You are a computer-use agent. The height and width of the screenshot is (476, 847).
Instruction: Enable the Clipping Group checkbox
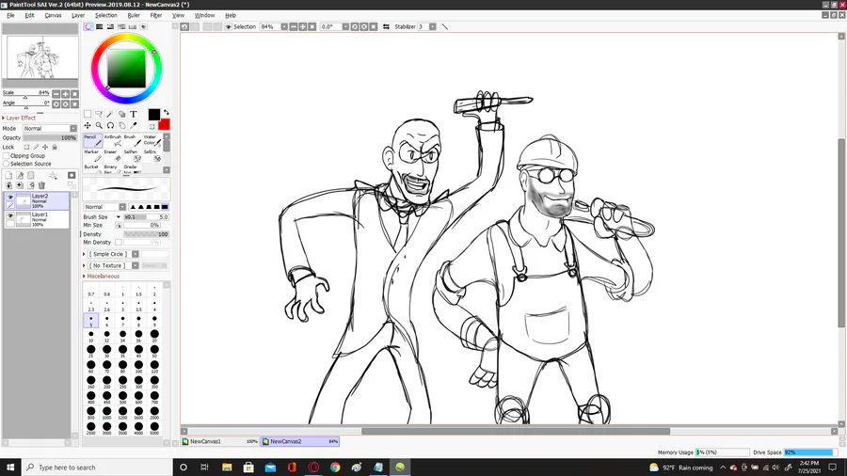[x=7, y=155]
